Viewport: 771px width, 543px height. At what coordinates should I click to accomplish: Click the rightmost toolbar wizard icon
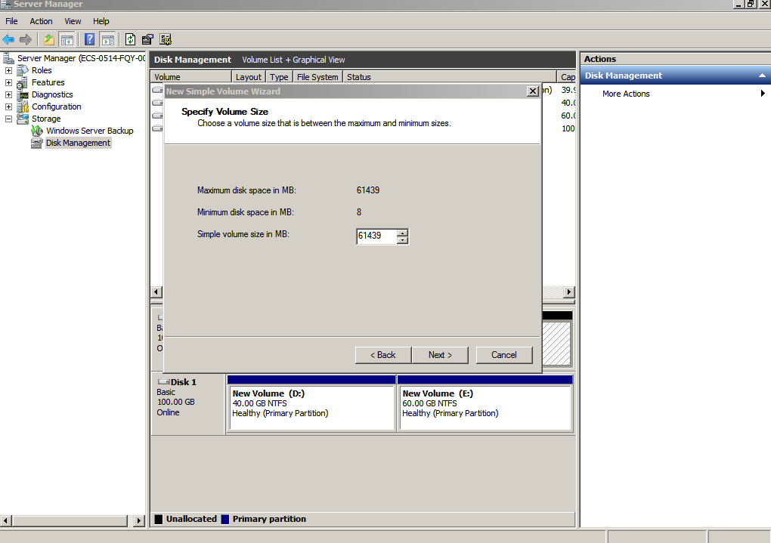point(166,40)
